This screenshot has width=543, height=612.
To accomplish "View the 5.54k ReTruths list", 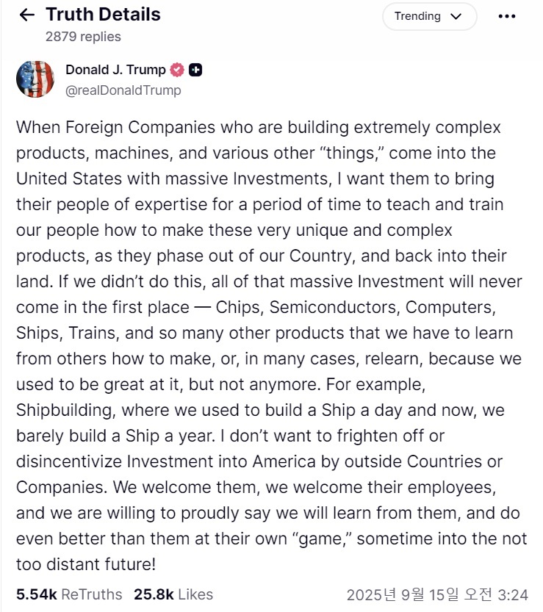I will point(69,594).
